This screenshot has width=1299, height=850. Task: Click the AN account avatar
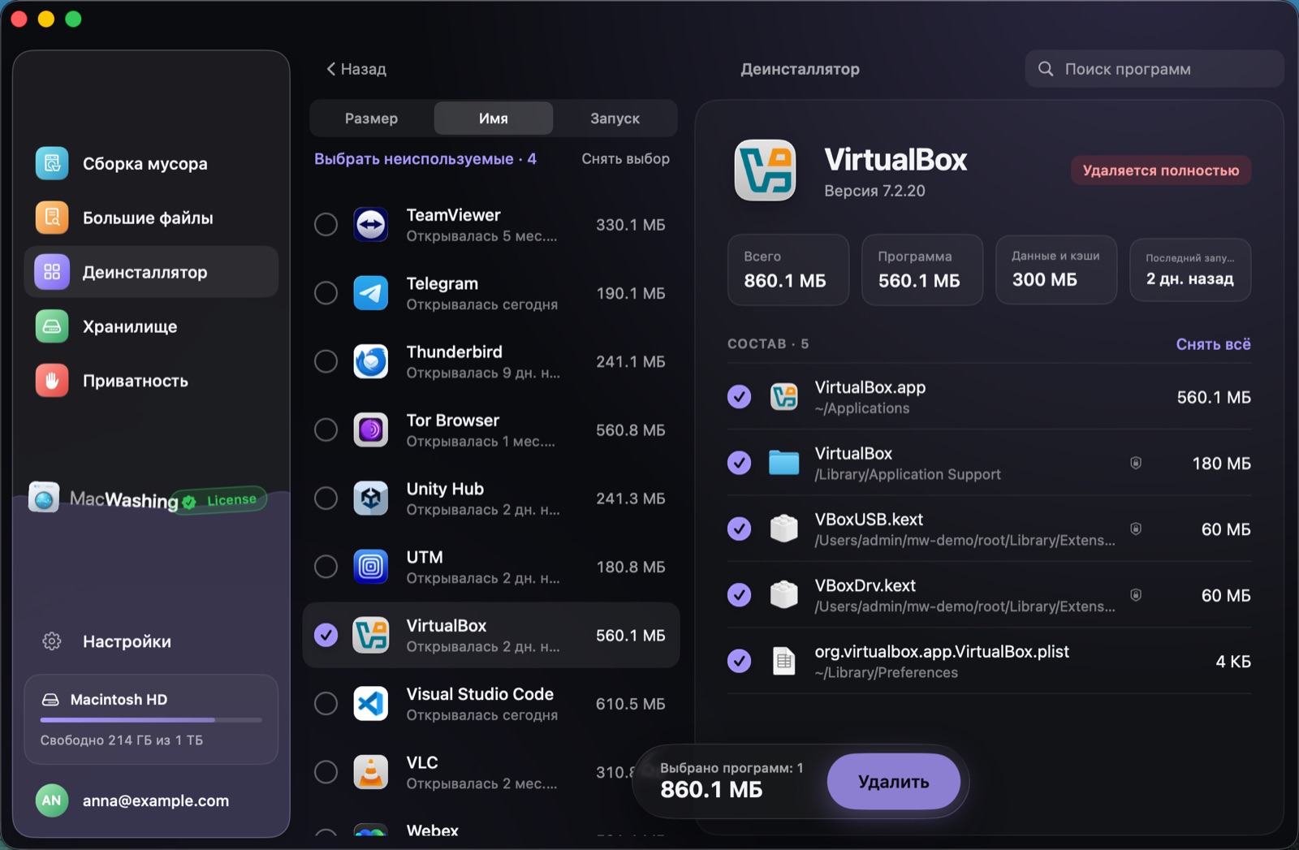(x=51, y=800)
